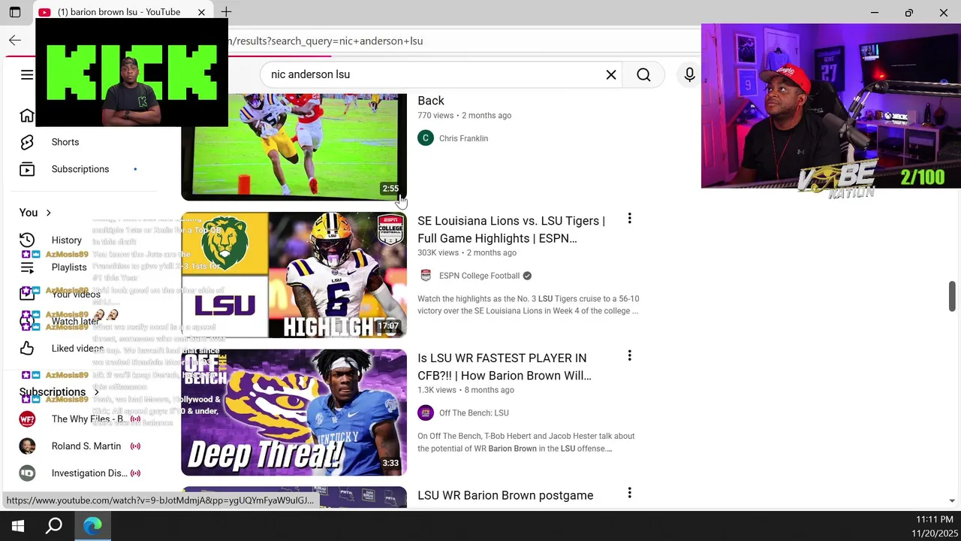The height and width of the screenshot is (541, 961).
Task: Close the barion brown lsu YouTube tab
Action: (x=201, y=12)
